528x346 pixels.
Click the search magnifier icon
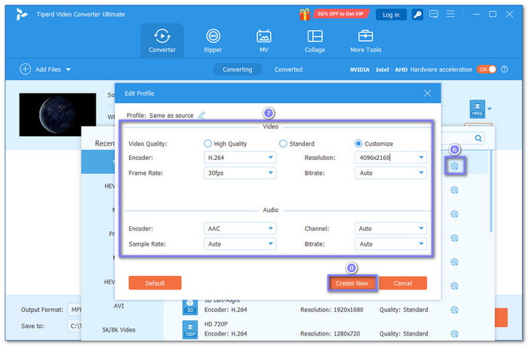coord(478,139)
